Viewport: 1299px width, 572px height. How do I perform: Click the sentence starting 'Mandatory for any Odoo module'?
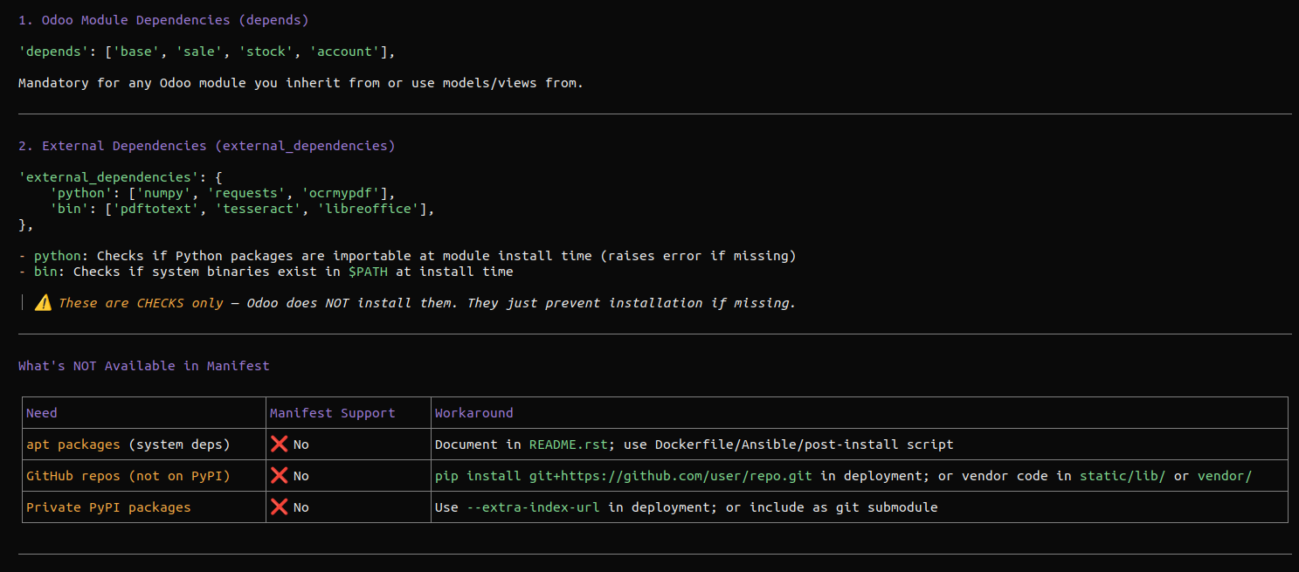tap(301, 83)
